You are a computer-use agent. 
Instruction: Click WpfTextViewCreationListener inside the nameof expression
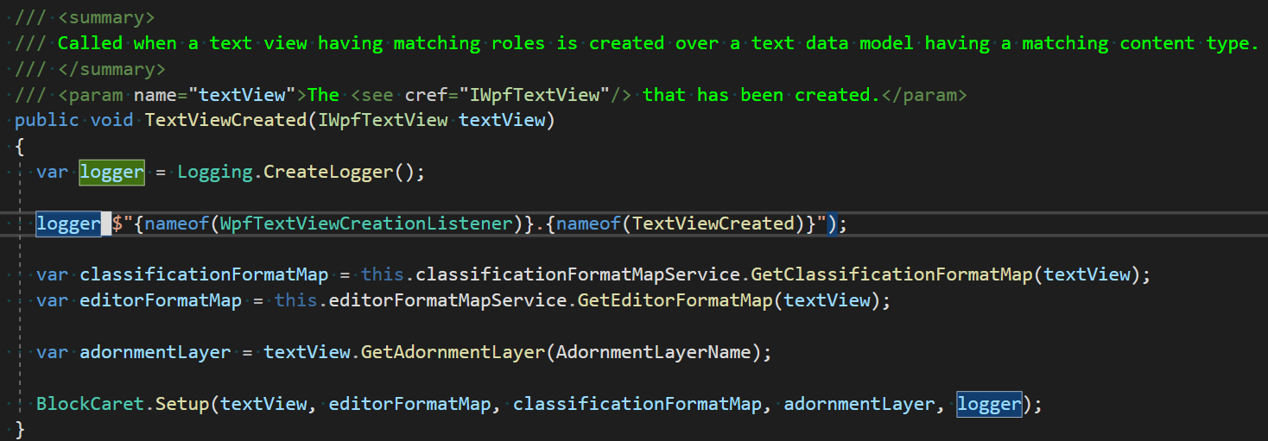(x=366, y=224)
